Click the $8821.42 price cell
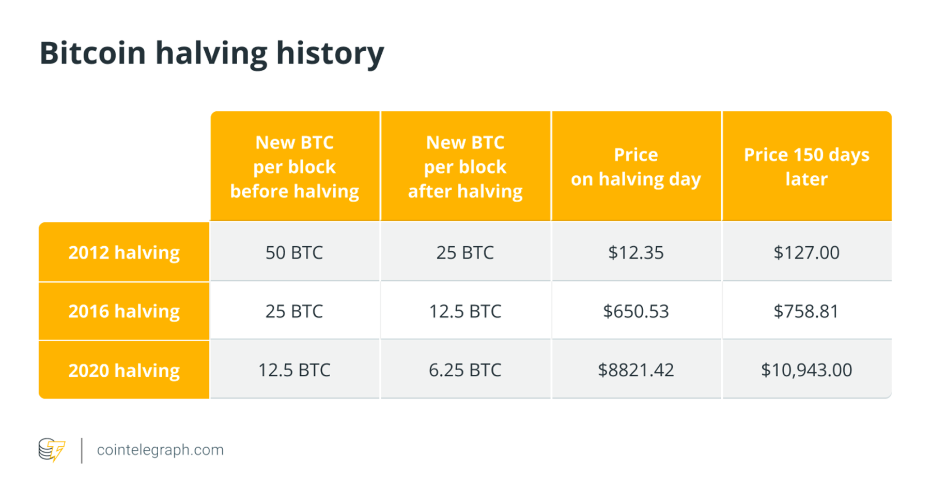The width and height of the screenshot is (930, 502). (x=636, y=370)
